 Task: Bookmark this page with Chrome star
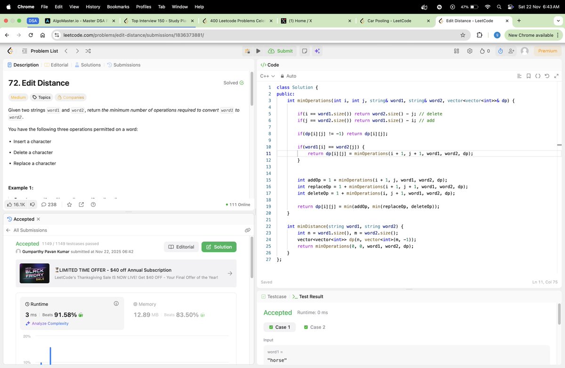click(x=463, y=35)
